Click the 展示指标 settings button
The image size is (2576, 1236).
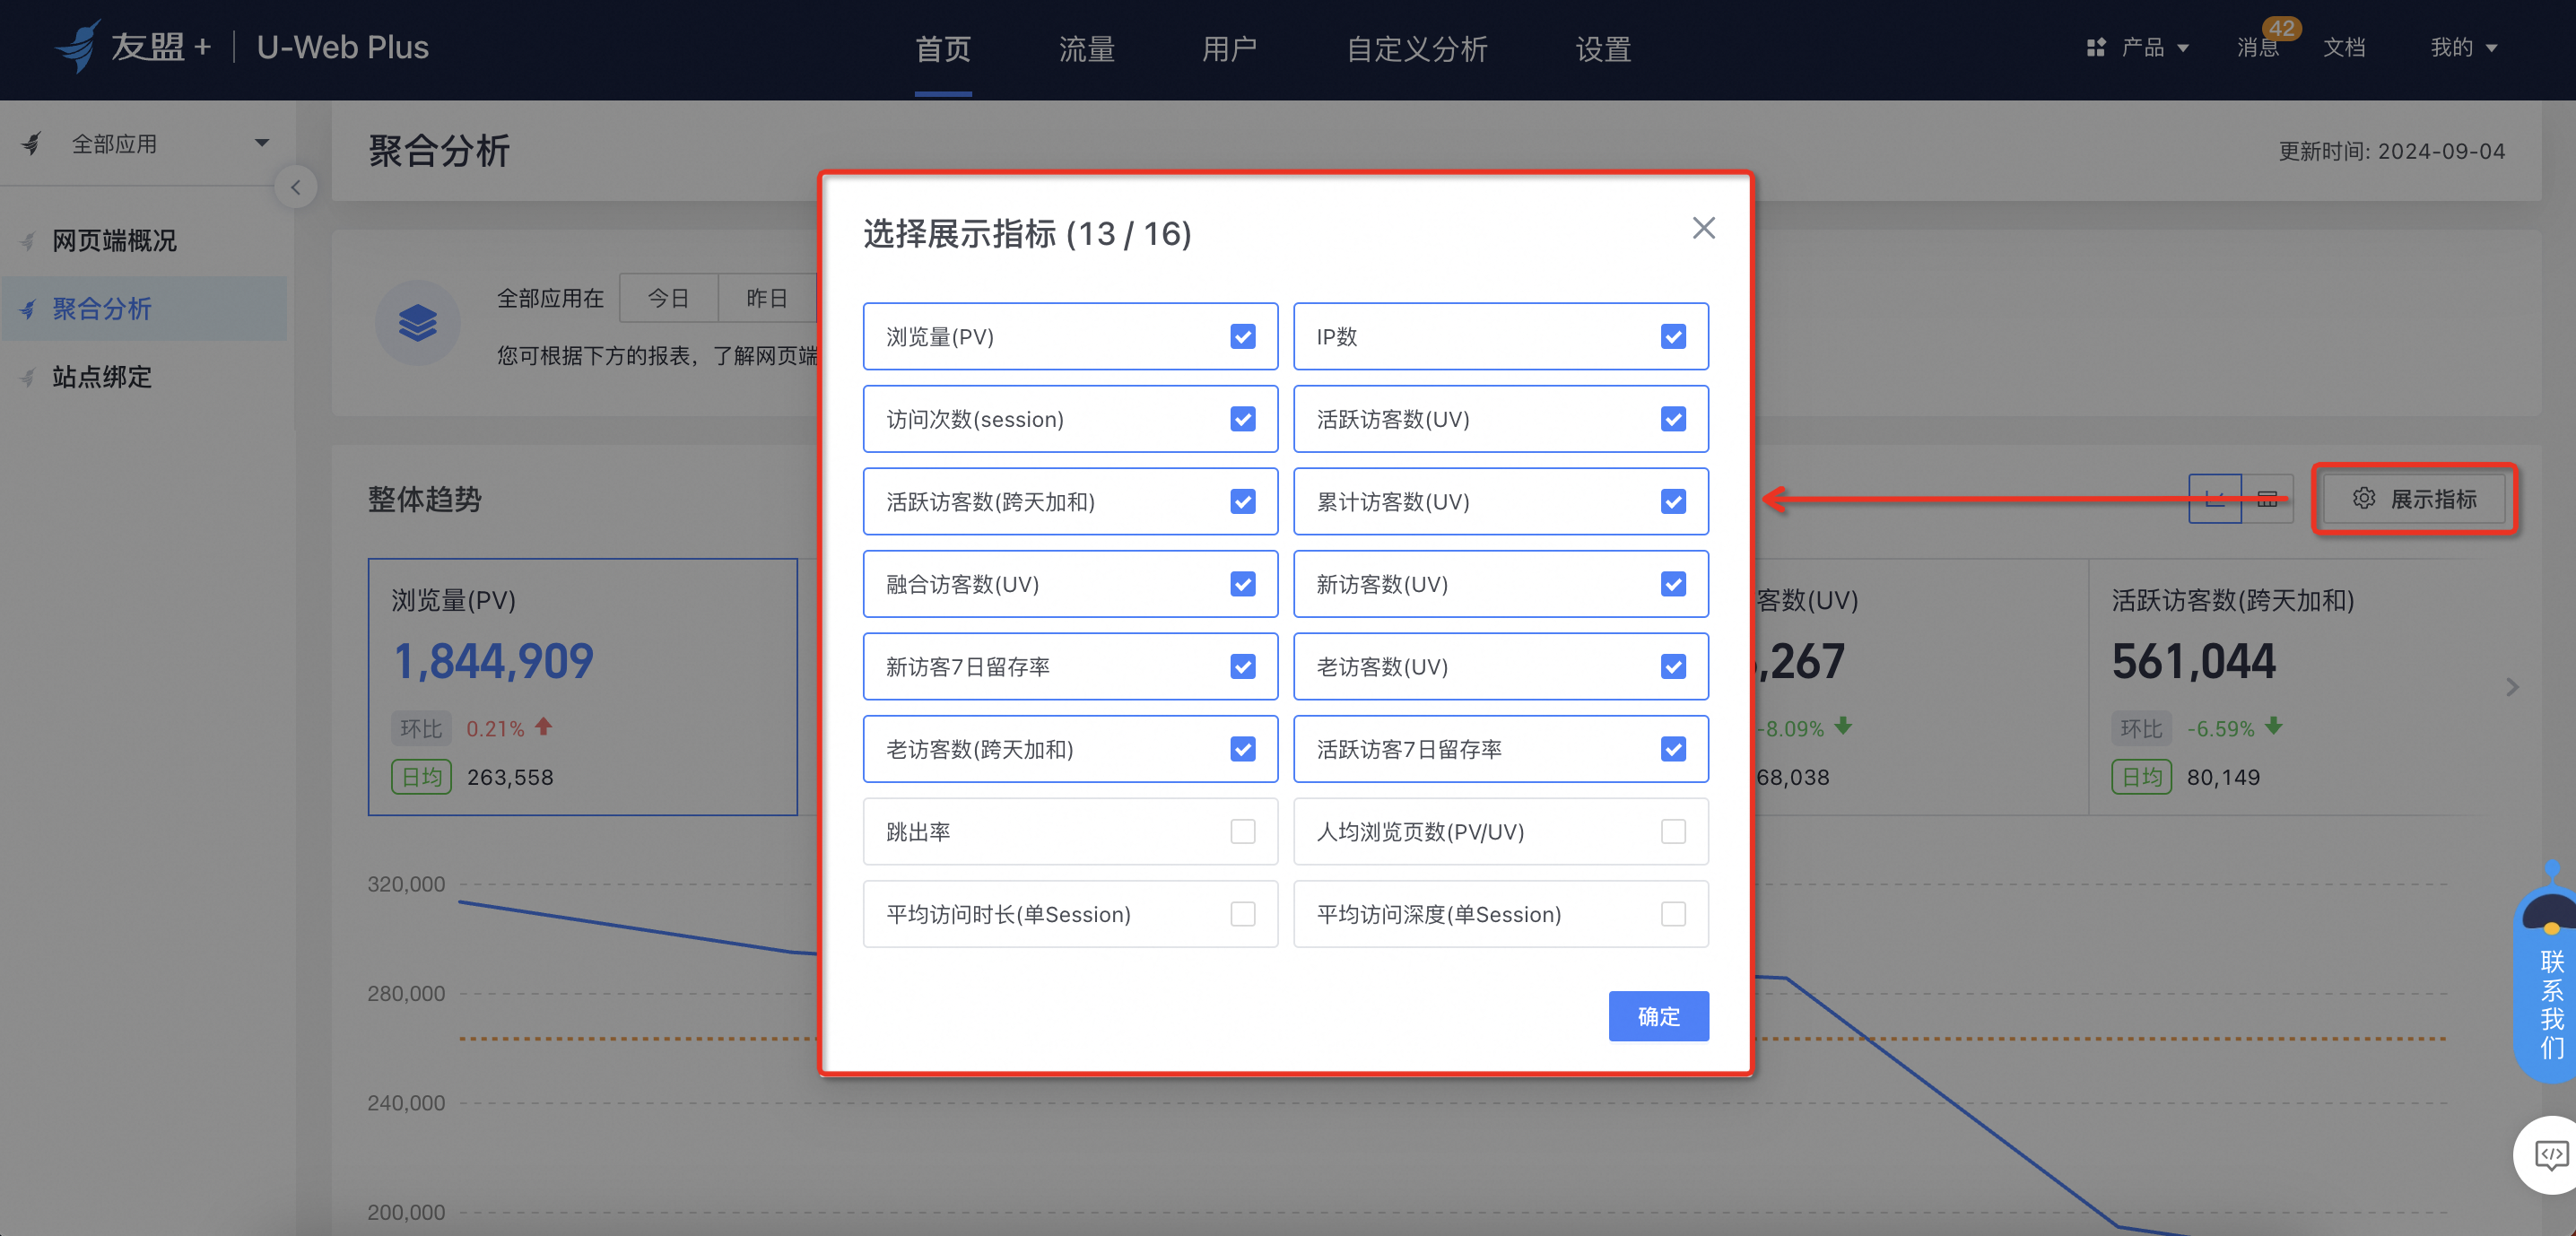[x=2414, y=498]
